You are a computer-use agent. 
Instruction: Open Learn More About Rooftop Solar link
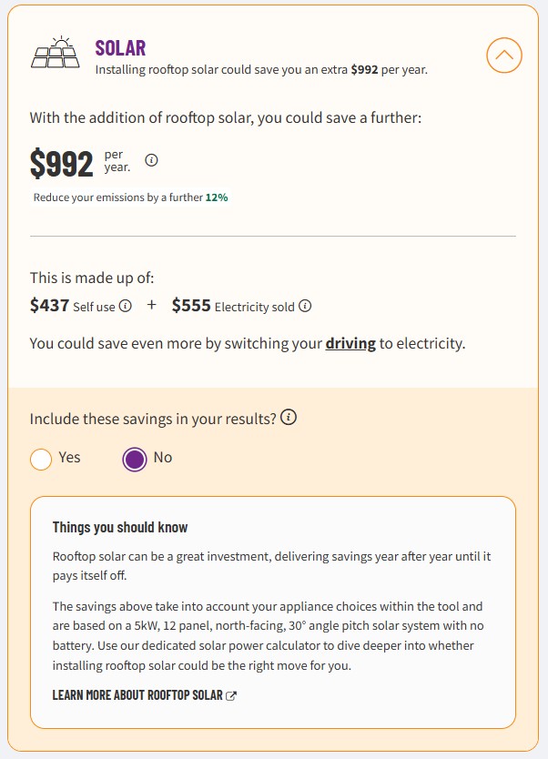[x=137, y=695]
